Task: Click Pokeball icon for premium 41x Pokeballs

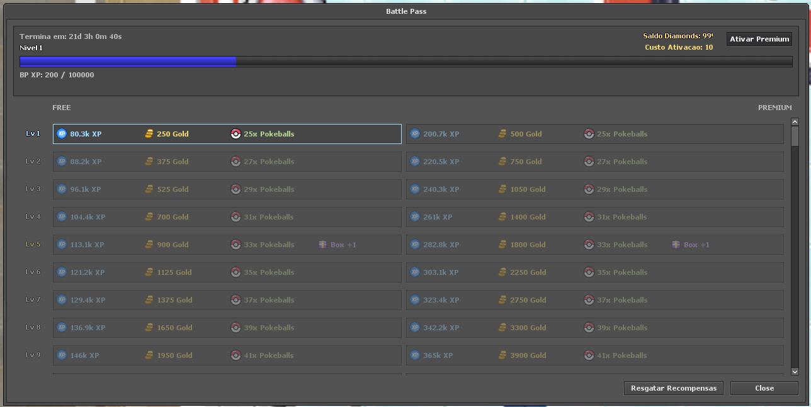Action: pos(589,355)
